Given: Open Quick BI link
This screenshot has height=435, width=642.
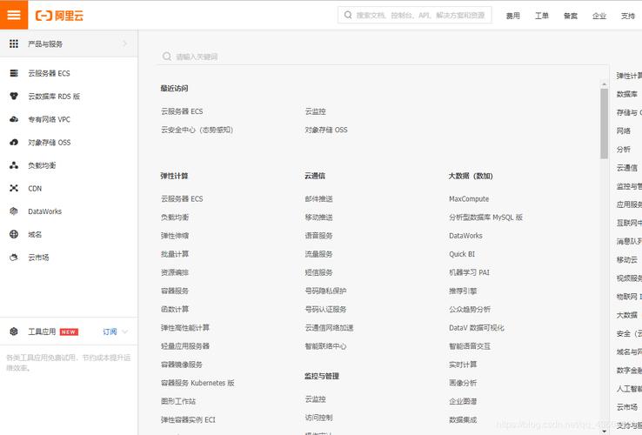Looking at the screenshot, I should coord(462,254).
